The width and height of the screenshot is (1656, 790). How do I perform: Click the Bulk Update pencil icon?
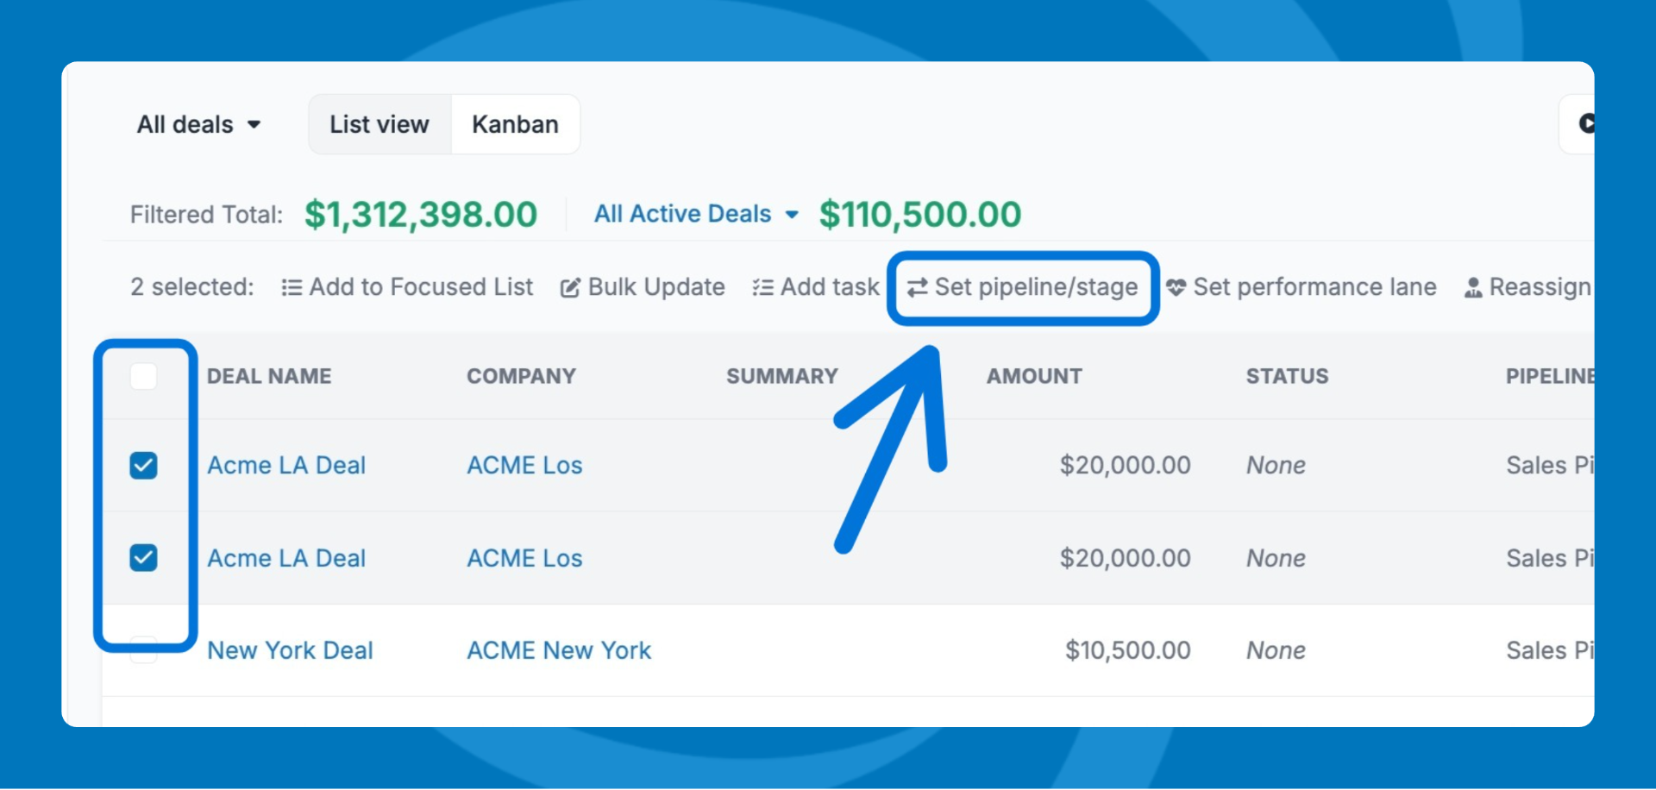(570, 288)
